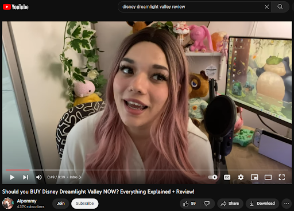Click the video timestamp display
Image resolution: width=294 pixels, height=211 pixels.
(56, 177)
